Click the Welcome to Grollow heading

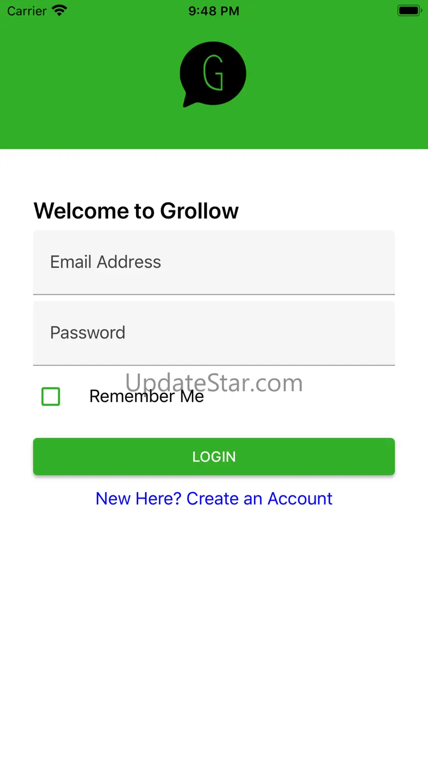click(136, 211)
